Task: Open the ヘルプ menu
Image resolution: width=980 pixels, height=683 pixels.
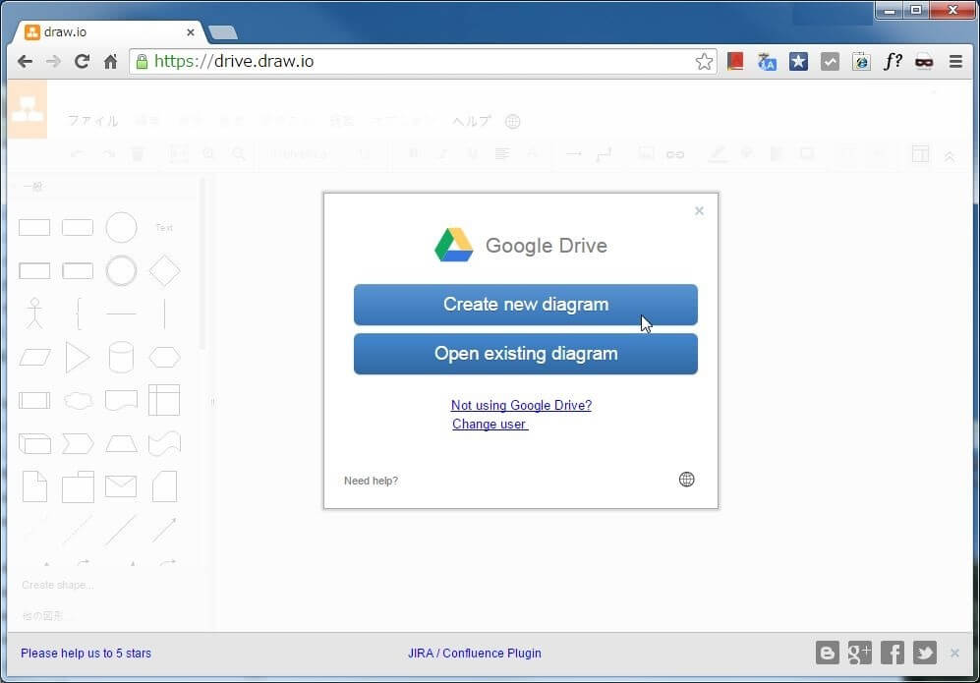Action: [472, 122]
